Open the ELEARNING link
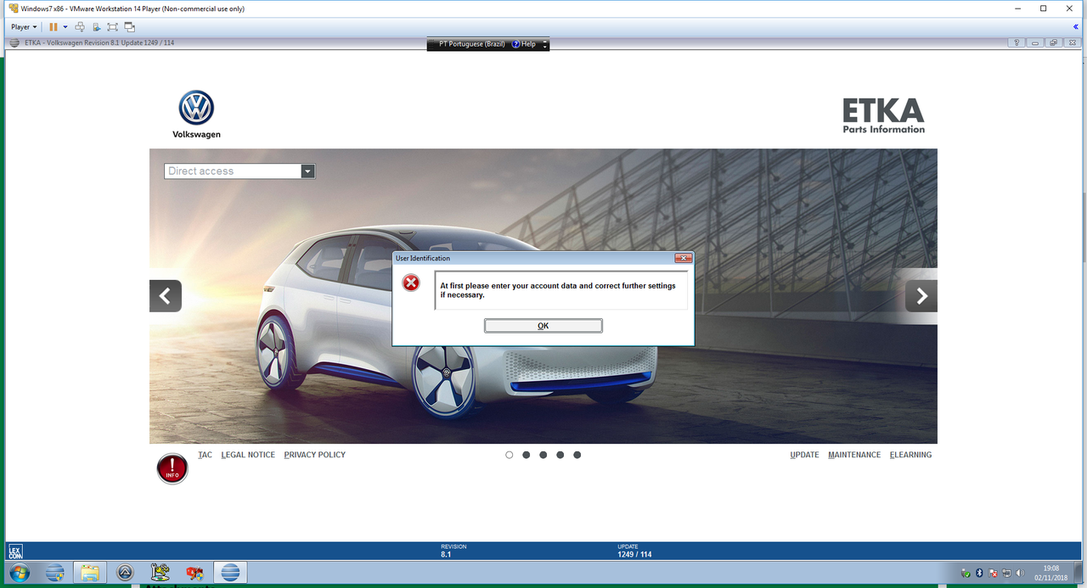Screen dimensions: 1087x588 click(910, 455)
